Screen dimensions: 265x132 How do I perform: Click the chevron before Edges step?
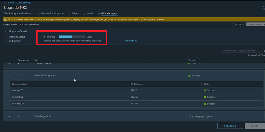point(70,13)
